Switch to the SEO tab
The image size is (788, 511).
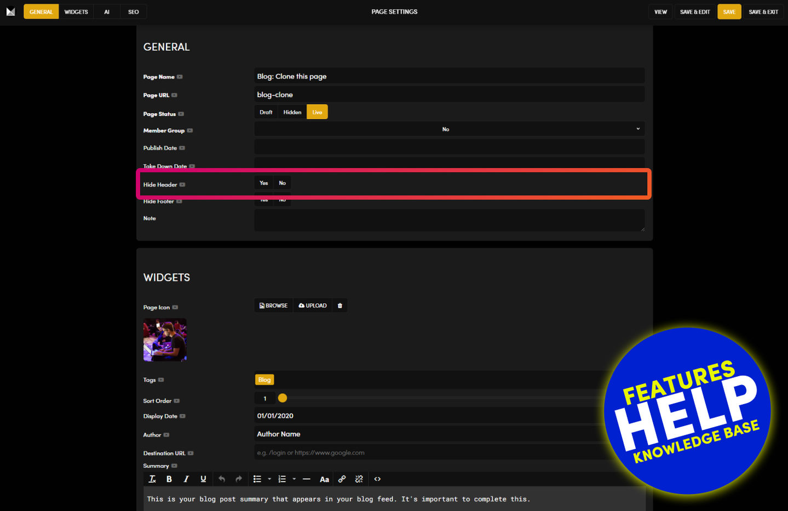(x=133, y=12)
